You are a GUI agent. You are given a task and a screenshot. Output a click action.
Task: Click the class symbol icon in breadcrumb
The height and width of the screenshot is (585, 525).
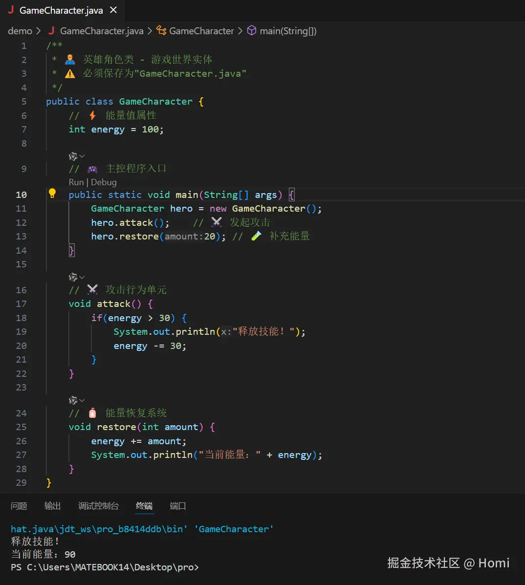pos(161,31)
